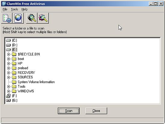
Task: Click the status bar at the bottom
Action: pyautogui.click(x=82, y=120)
